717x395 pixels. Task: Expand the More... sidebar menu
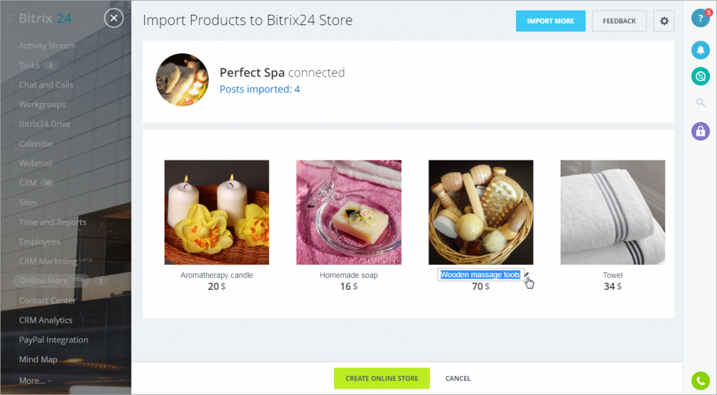click(x=35, y=380)
